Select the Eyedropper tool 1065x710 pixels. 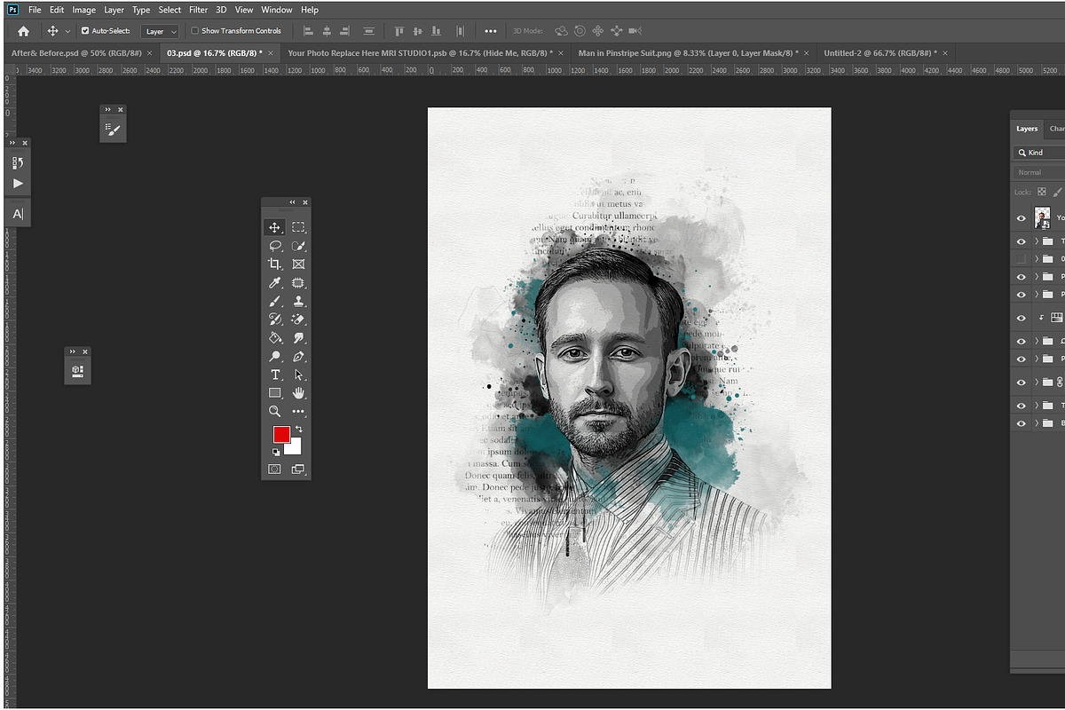coord(275,283)
